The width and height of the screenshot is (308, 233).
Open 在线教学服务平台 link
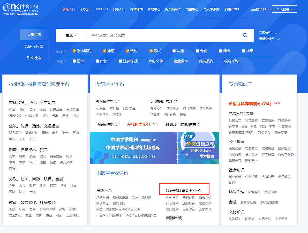tap(142, 125)
